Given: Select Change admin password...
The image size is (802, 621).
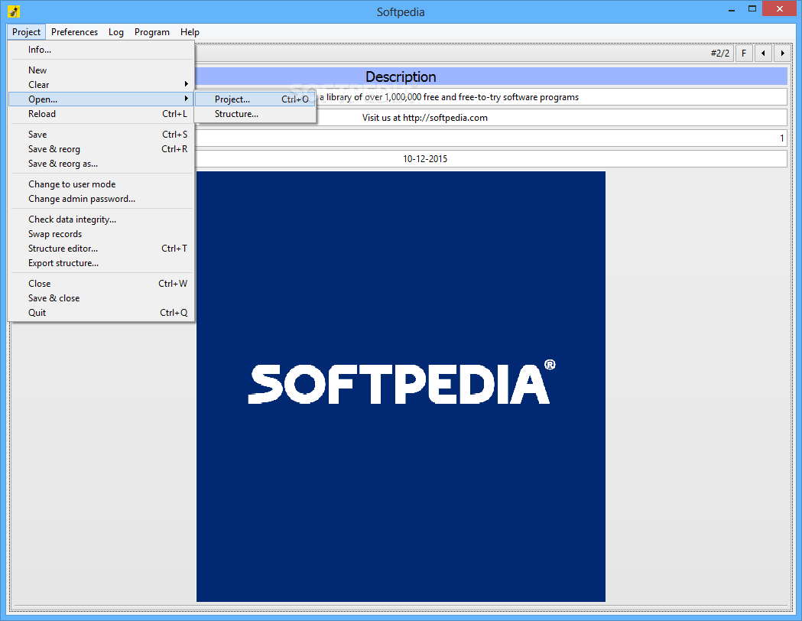Looking at the screenshot, I should pyautogui.click(x=101, y=199).
